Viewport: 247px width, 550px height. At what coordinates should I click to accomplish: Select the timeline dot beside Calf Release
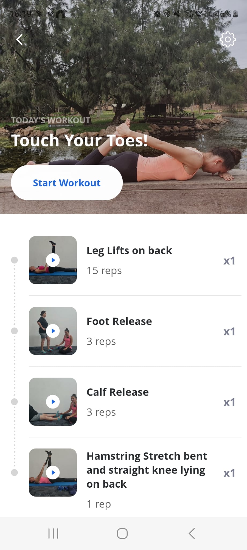point(14,402)
